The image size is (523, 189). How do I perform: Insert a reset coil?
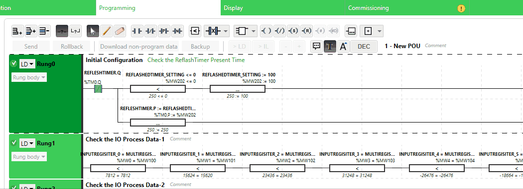[306, 31]
